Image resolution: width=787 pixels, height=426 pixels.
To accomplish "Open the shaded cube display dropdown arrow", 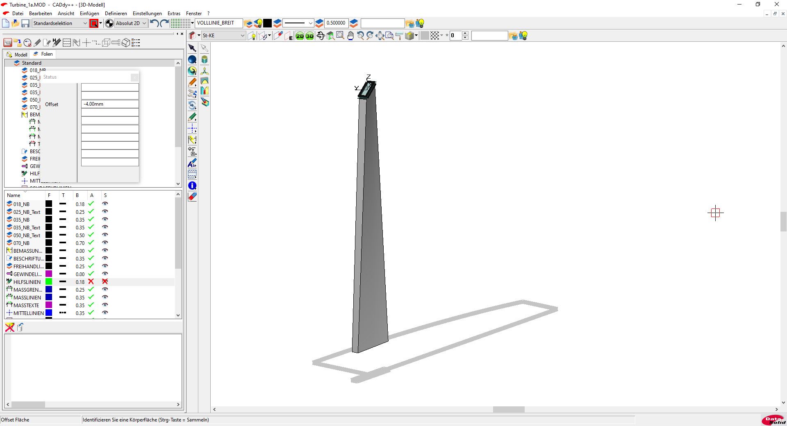I will click(x=416, y=36).
